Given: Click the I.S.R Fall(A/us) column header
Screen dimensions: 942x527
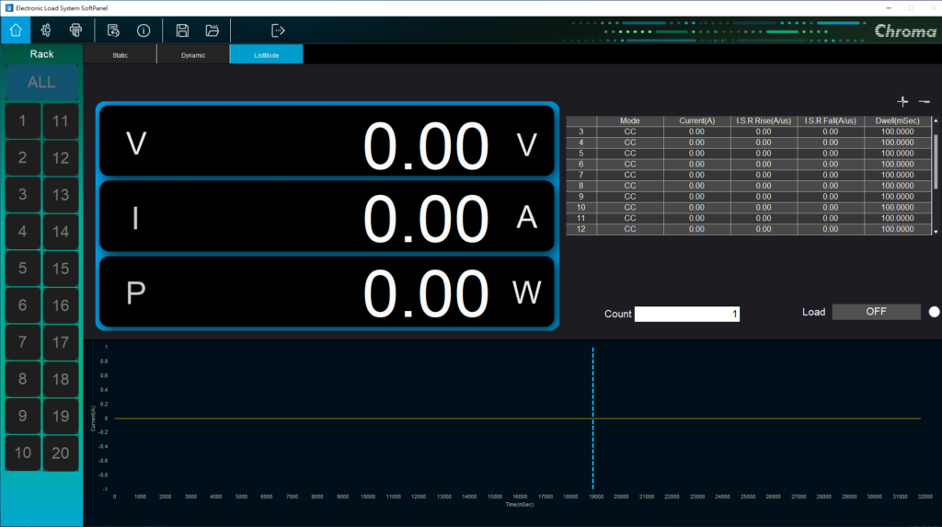Looking at the screenshot, I should [x=831, y=120].
